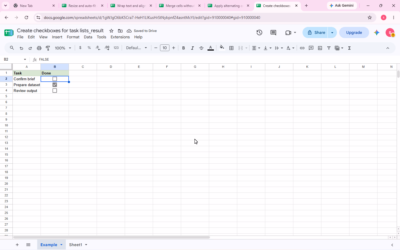Open functions sigma icon
The width and height of the screenshot is (400, 250).
pyautogui.click(x=349, y=48)
